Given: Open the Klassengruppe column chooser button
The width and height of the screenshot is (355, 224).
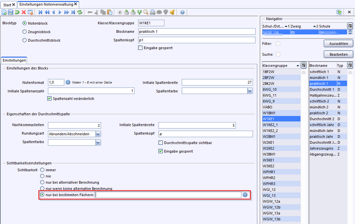Looking at the screenshot, I should (x=303, y=65).
